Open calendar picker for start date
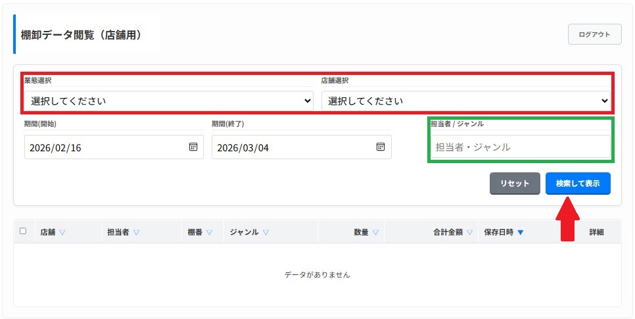 point(193,147)
